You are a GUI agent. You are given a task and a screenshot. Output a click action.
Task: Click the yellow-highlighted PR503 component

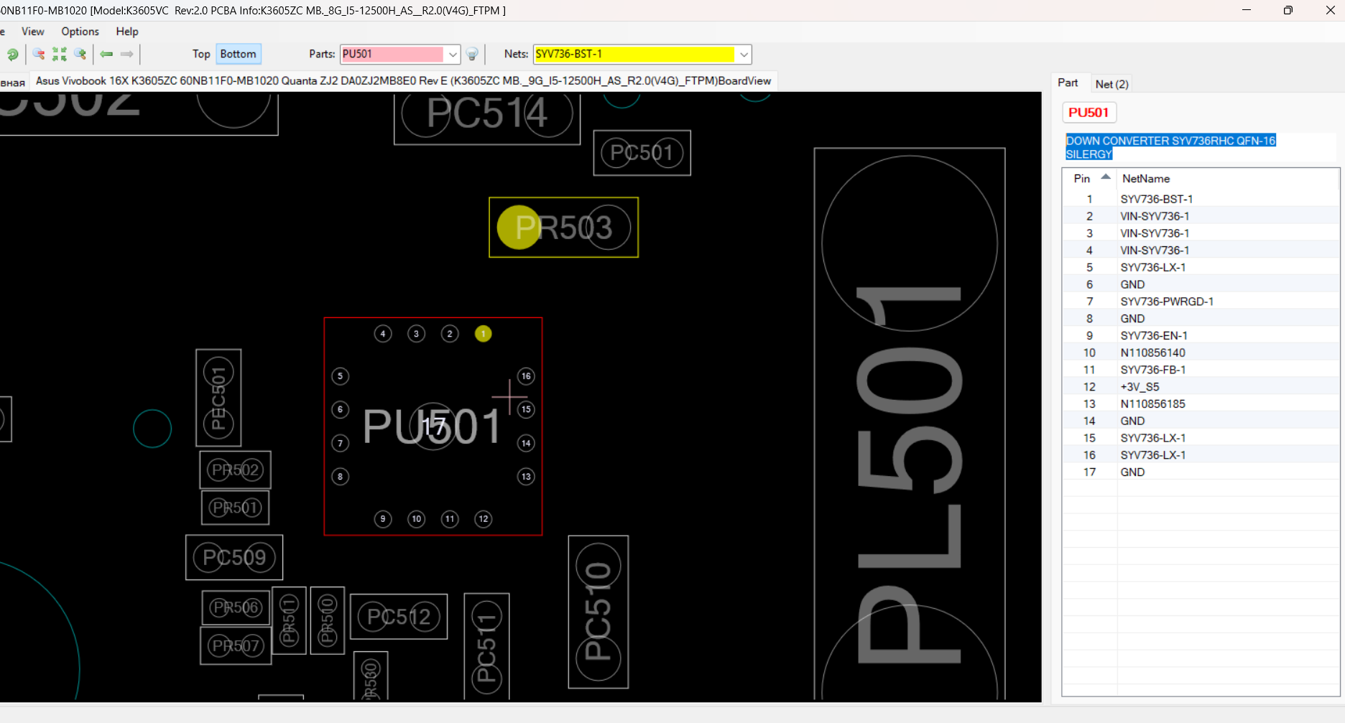[x=564, y=228]
